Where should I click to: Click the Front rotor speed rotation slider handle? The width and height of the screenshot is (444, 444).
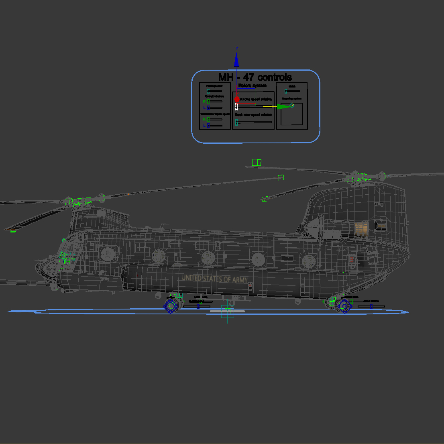[x=236, y=106]
